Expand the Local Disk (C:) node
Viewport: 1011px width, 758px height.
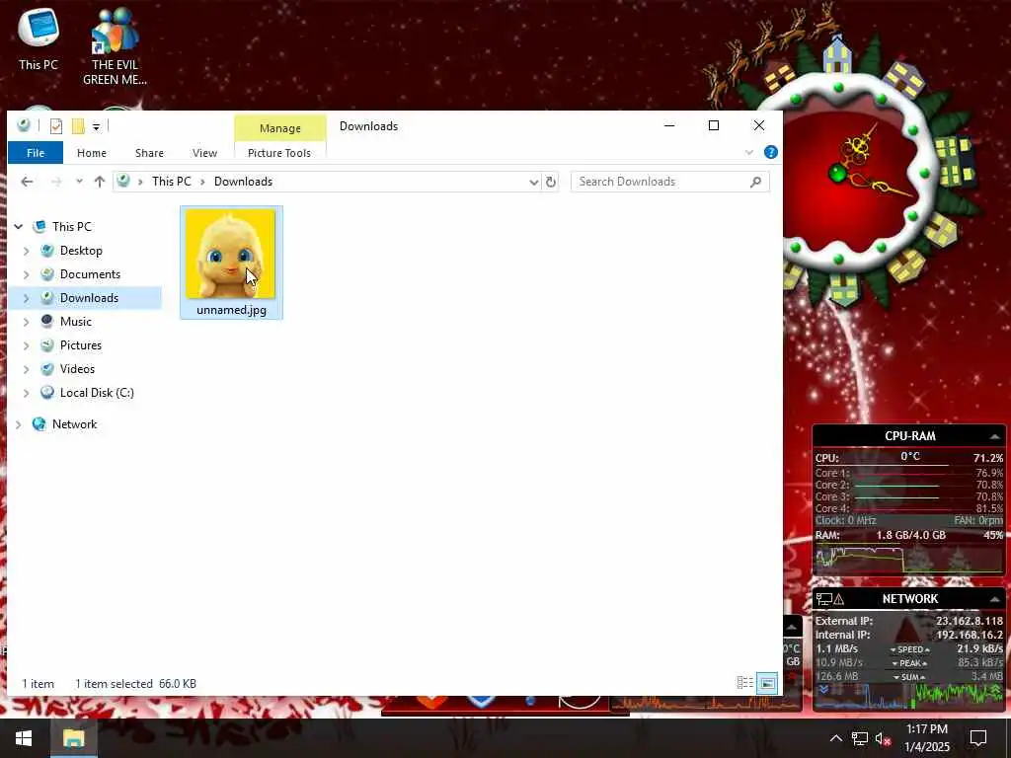(27, 393)
